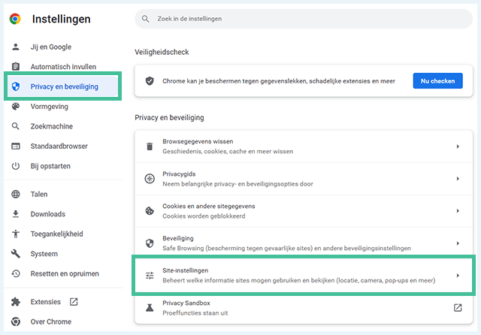Click the magnifier icon for Zoekmachine
The image size is (481, 335).
click(x=16, y=126)
